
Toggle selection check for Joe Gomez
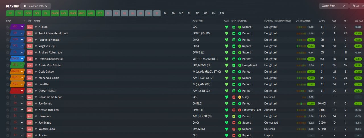coord(8,103)
